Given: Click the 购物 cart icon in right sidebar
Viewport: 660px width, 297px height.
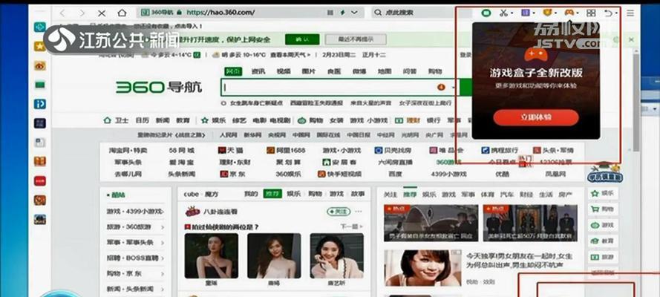Looking at the screenshot, I should (595, 209).
